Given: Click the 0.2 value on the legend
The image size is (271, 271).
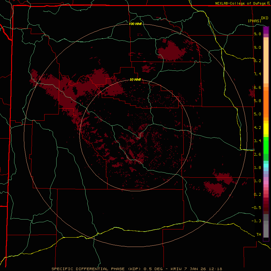Looking at the screenshot, I should tap(257, 195).
